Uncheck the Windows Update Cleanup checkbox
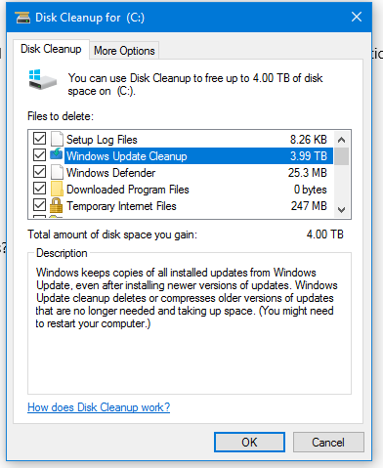 [x=39, y=155]
